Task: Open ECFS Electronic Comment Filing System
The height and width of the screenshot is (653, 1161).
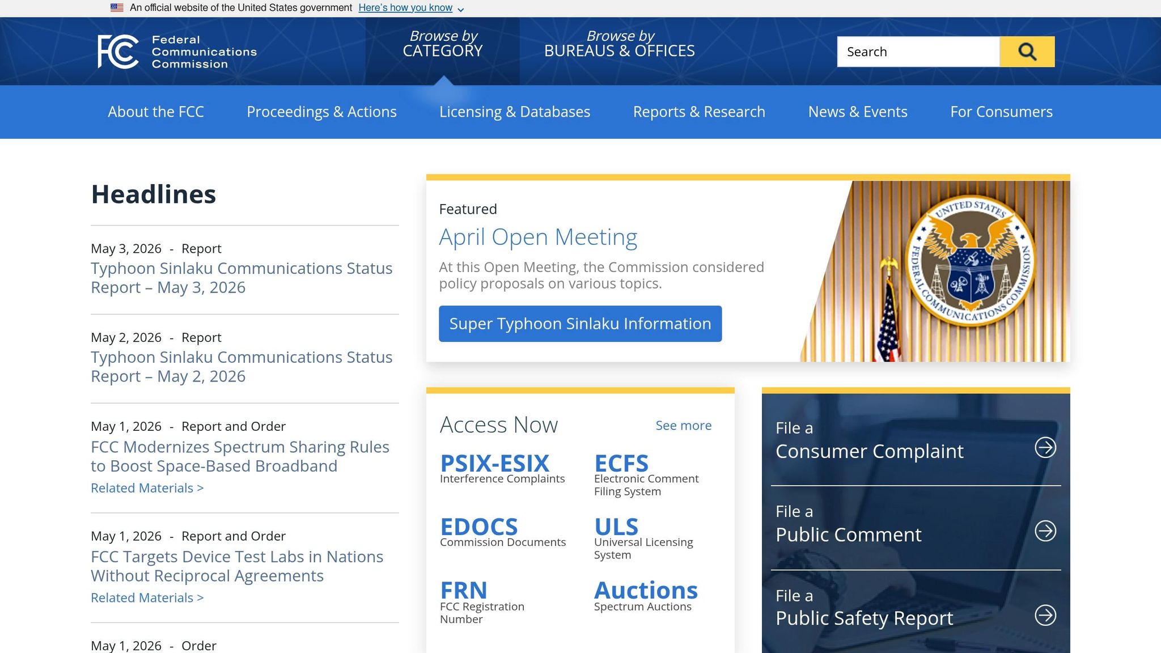Action: (646, 475)
